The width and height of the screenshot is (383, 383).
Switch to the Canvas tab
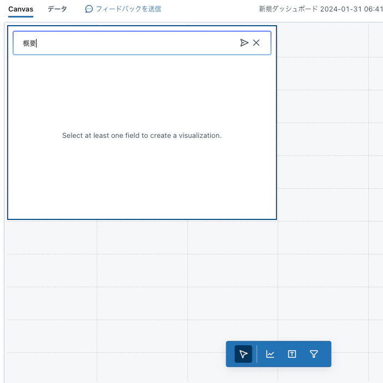click(21, 9)
